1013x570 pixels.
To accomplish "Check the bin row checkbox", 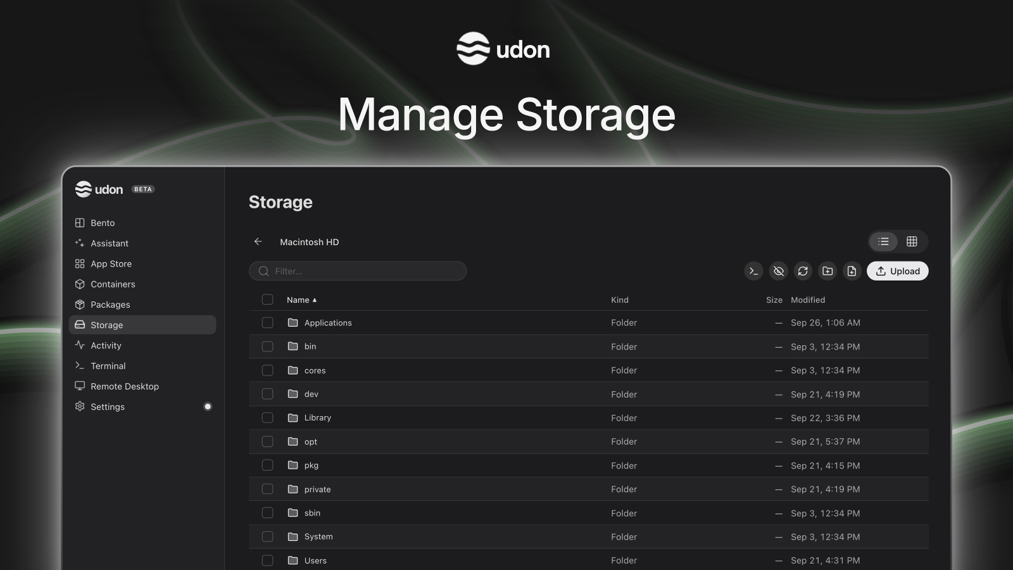I will pyautogui.click(x=268, y=346).
